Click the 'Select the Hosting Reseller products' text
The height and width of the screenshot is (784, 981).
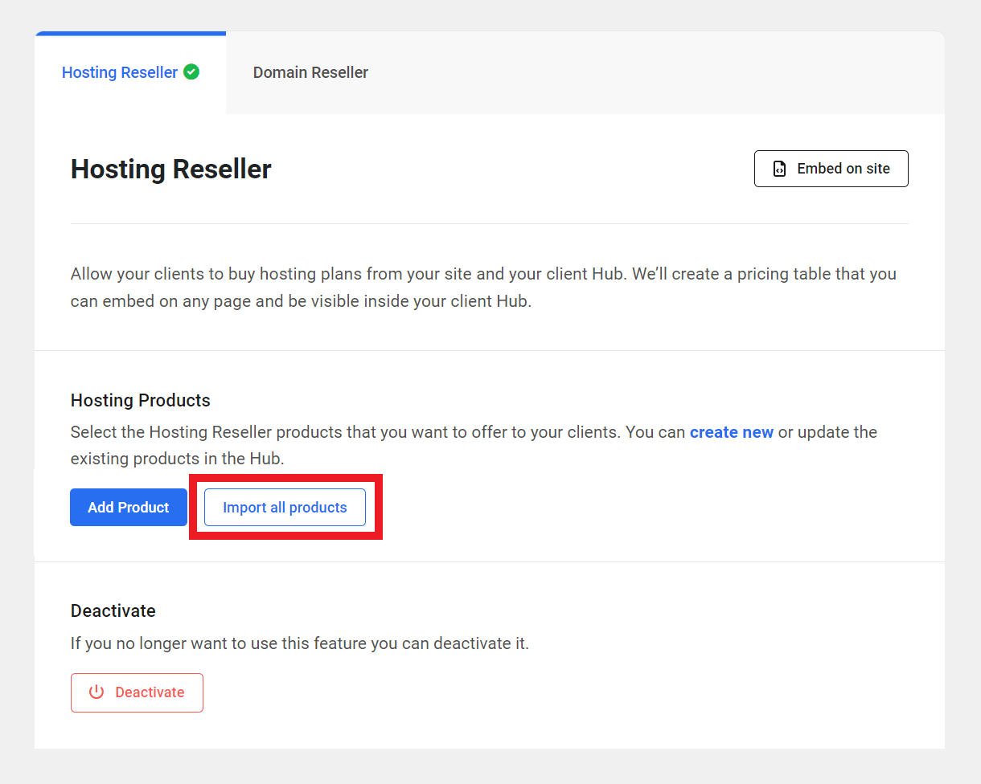tap(474, 445)
